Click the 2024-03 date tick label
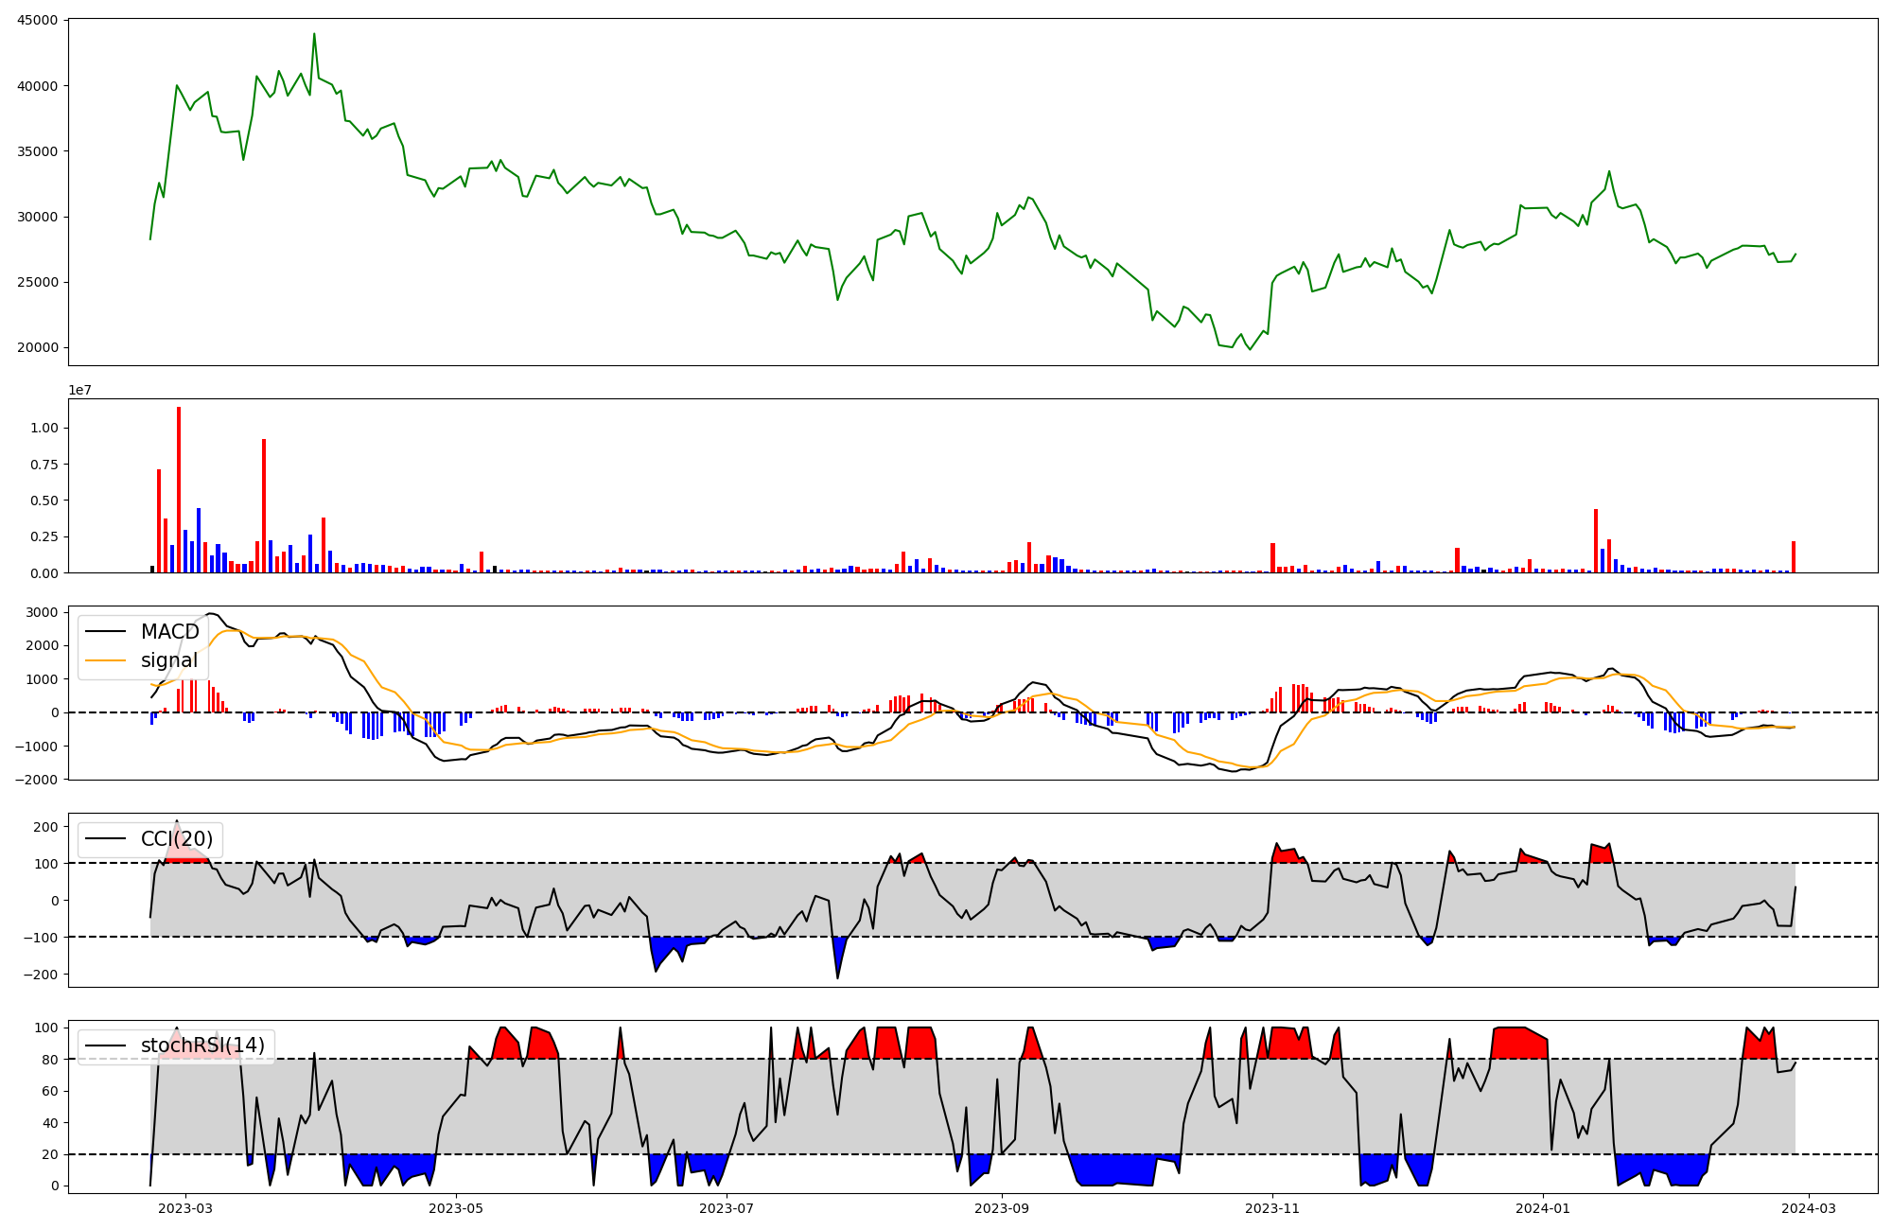 click(x=1809, y=1208)
